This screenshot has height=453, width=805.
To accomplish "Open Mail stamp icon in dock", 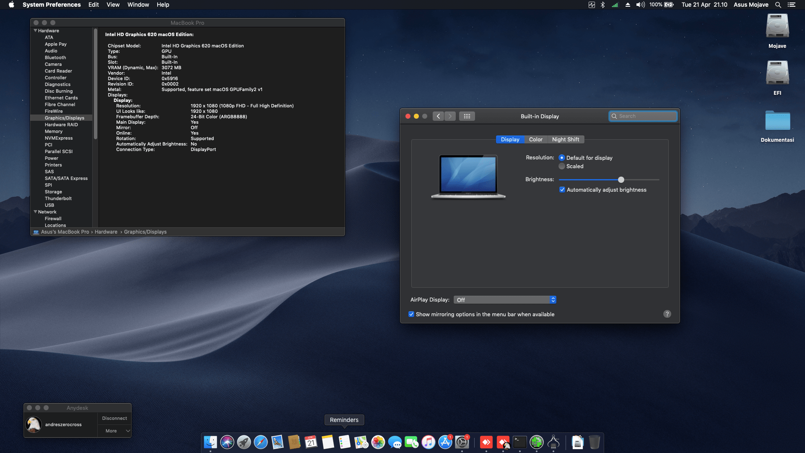I will 278,442.
